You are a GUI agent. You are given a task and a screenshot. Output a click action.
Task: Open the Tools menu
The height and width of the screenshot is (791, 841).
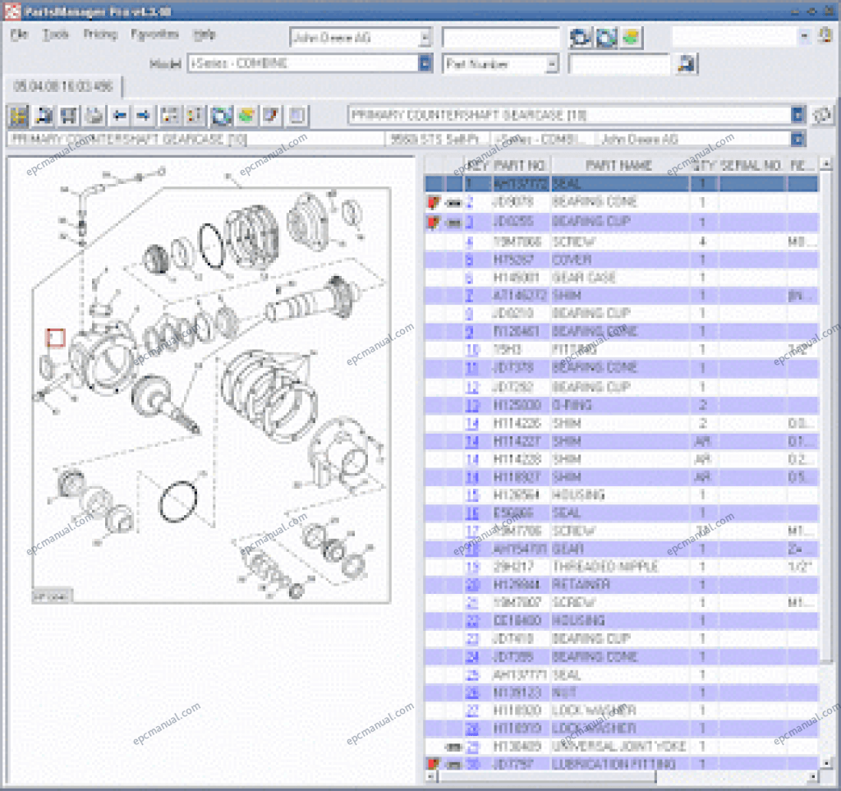point(56,34)
